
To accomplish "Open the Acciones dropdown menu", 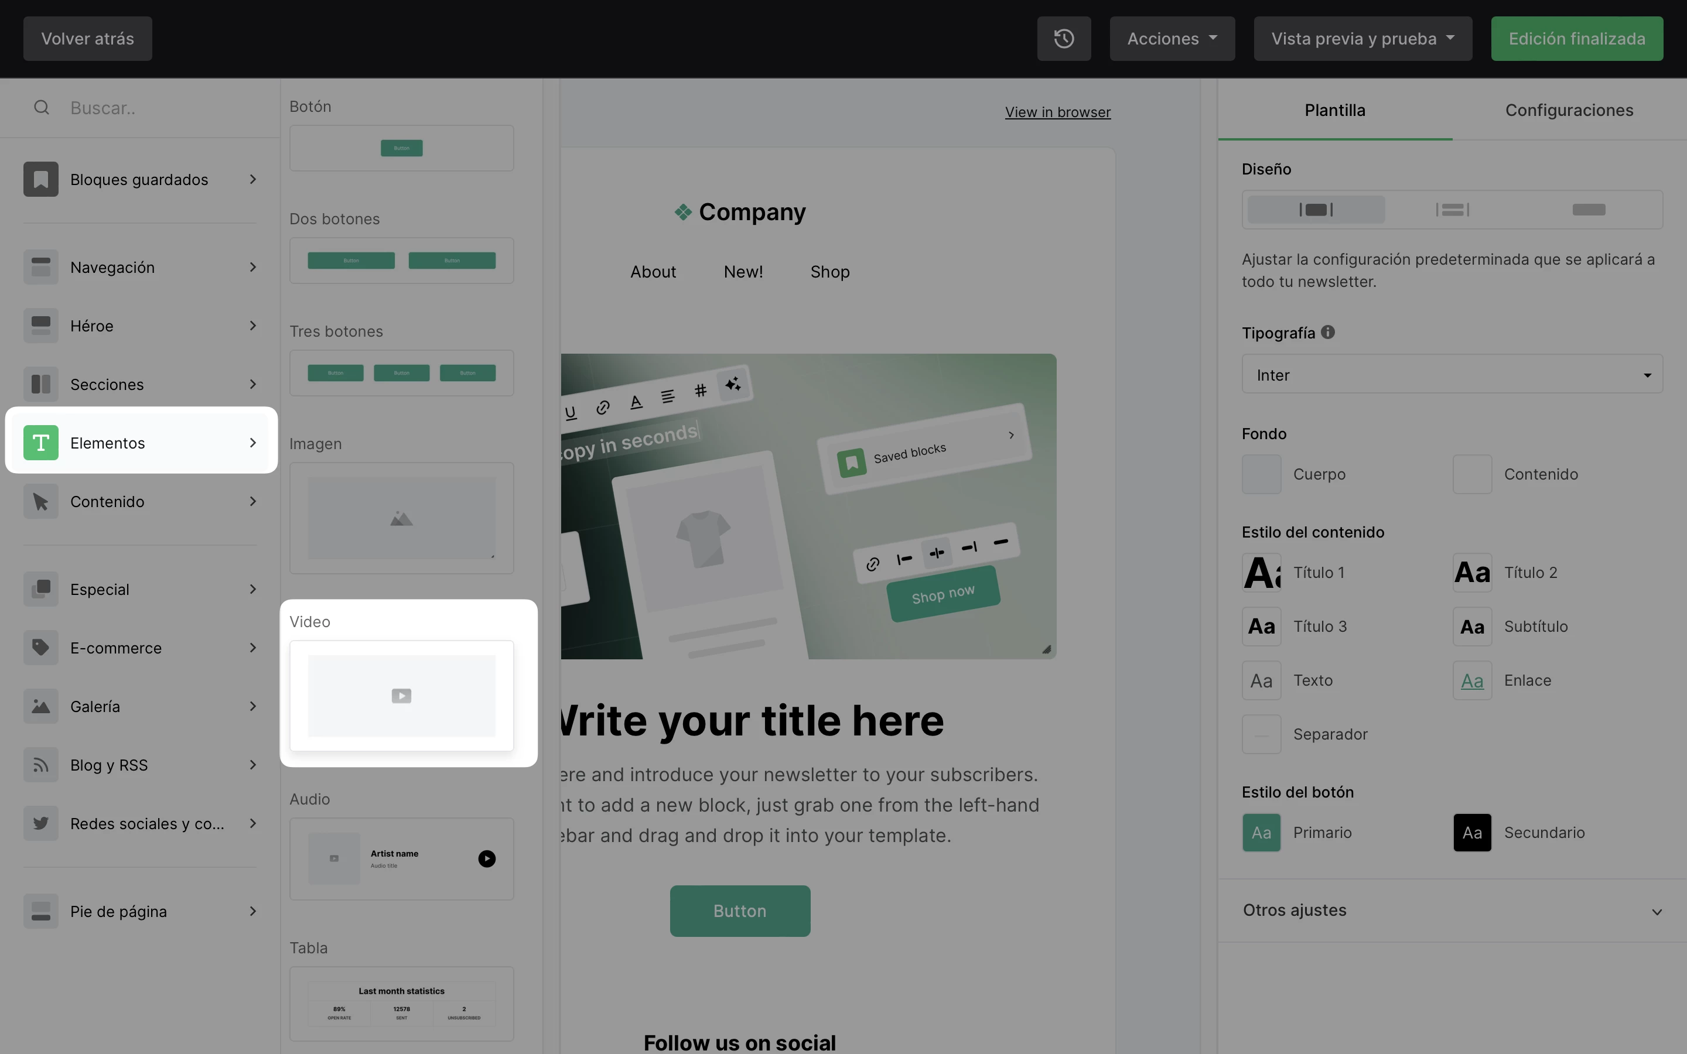I will pos(1171,38).
